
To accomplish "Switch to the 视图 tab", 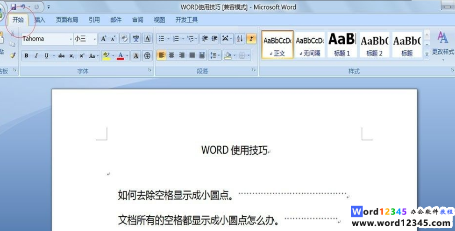I will (x=159, y=20).
